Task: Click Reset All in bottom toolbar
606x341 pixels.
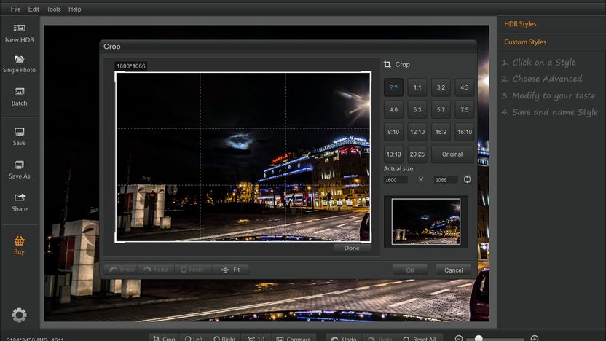Action: [420, 338]
